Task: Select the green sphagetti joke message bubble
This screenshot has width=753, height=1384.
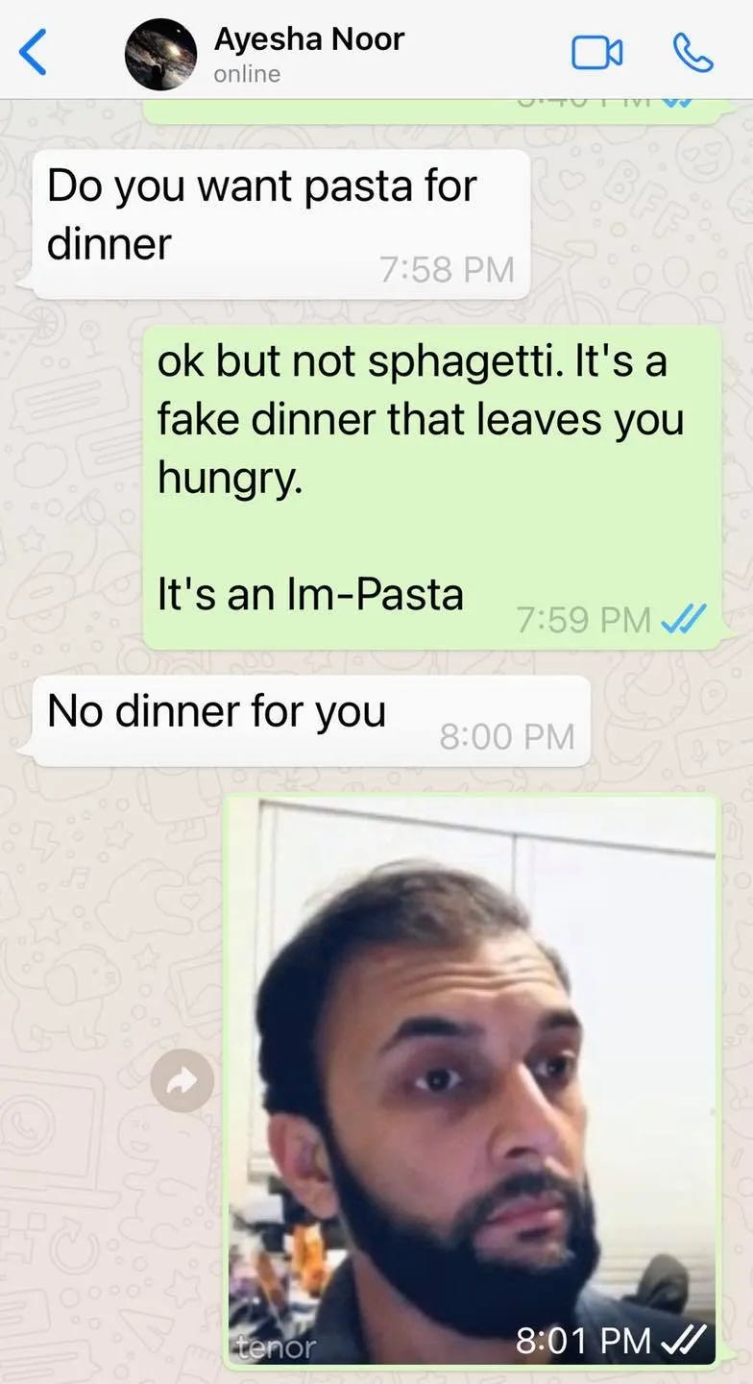Action: coord(431,486)
